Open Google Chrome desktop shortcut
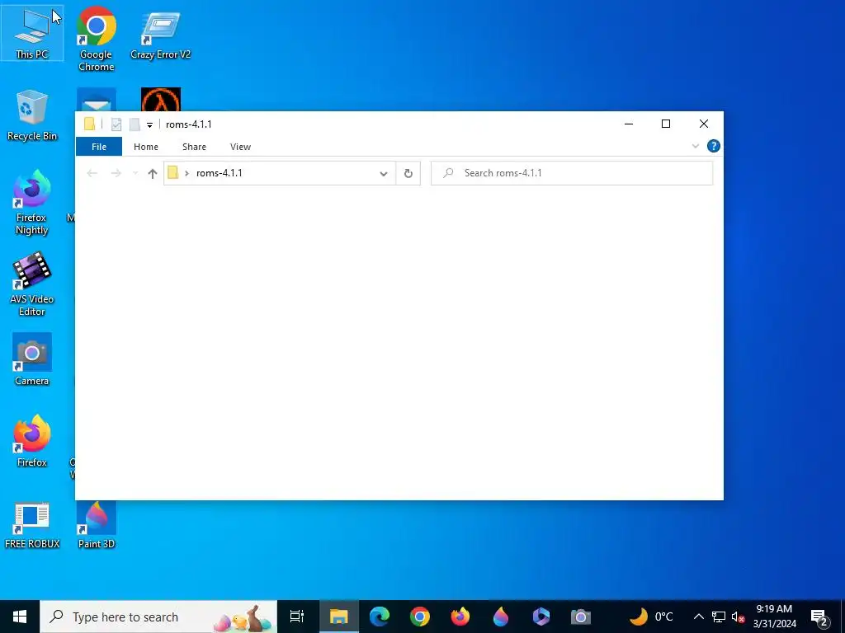 pos(96,39)
